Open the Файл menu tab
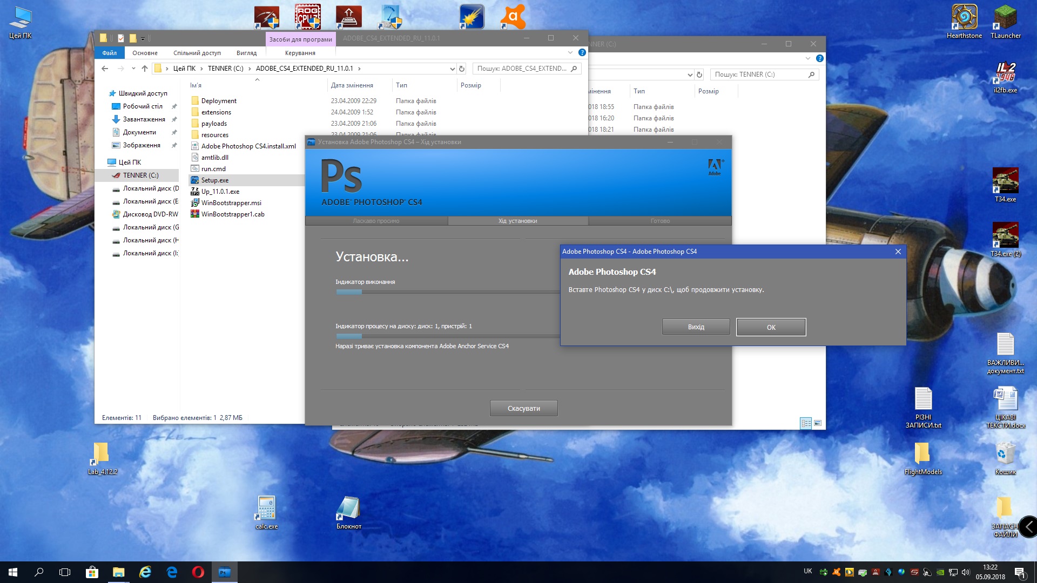Screen dimensions: 1037x583 tap(110, 53)
